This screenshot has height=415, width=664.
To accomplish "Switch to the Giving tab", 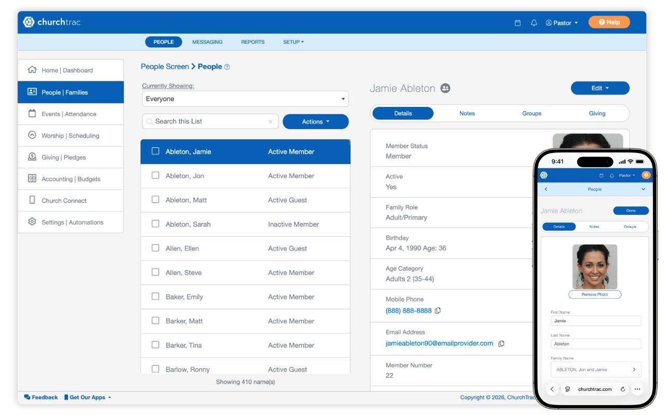I will (x=597, y=113).
